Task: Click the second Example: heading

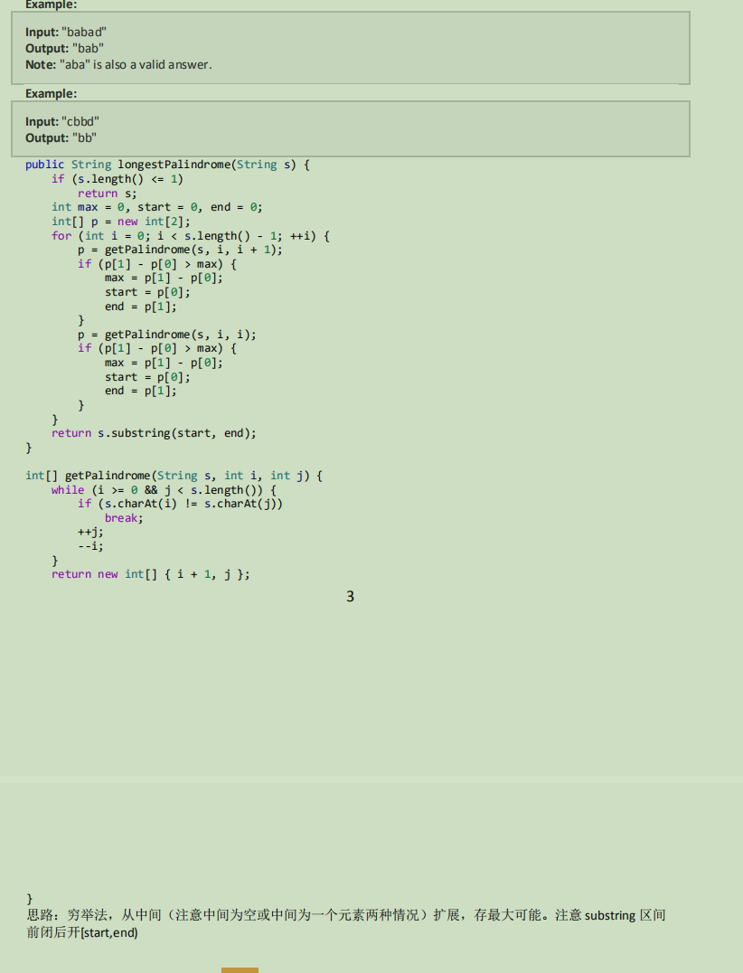Action: point(51,94)
